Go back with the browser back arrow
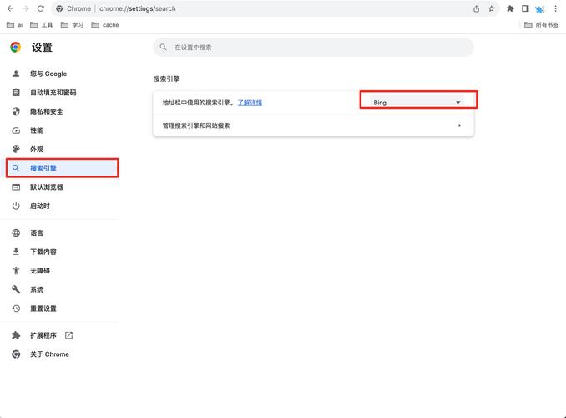Viewport: 566px width, 418px height. point(11,8)
